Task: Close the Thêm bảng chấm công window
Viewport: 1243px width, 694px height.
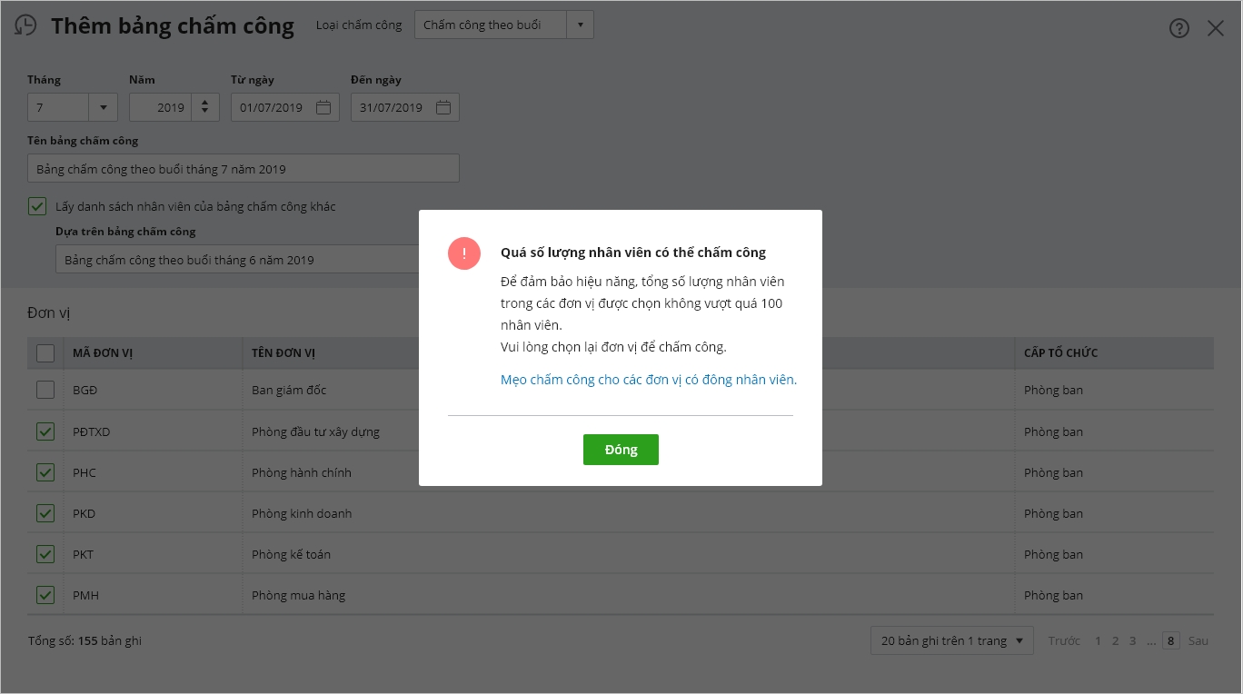Action: (x=1216, y=28)
